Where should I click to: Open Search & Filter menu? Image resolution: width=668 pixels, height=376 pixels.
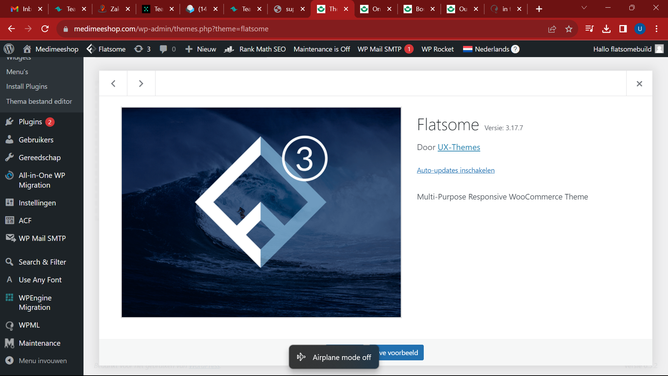[x=42, y=262]
